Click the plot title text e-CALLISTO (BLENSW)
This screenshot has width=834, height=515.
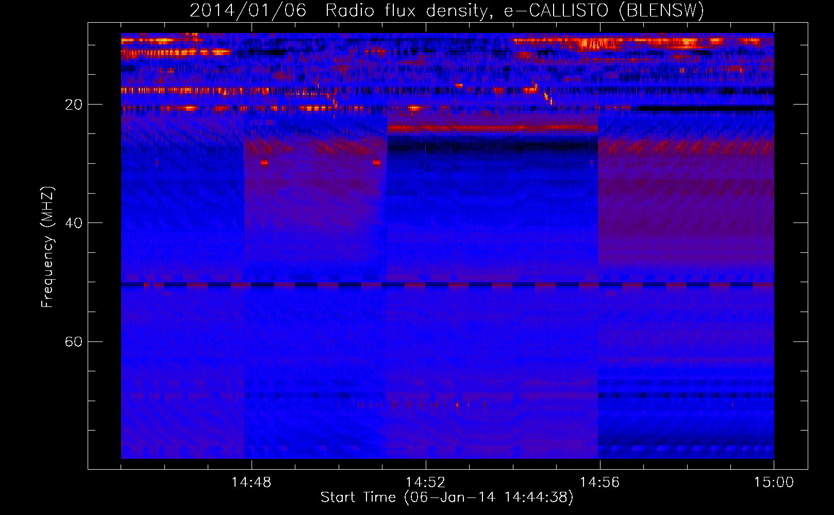click(604, 10)
